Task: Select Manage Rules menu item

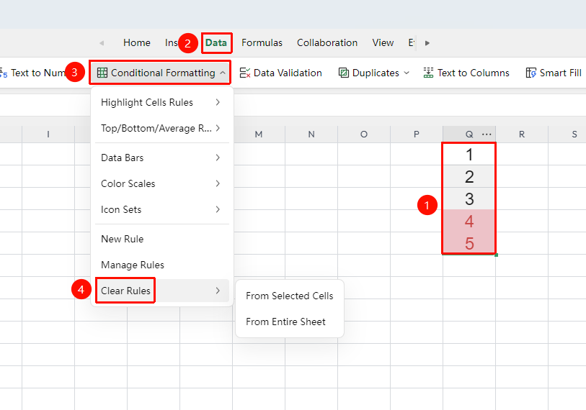Action: 162,265
